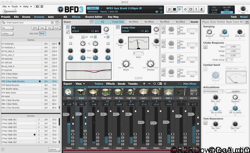Click the Export button
The height and width of the screenshot is (153, 250).
coord(67,84)
